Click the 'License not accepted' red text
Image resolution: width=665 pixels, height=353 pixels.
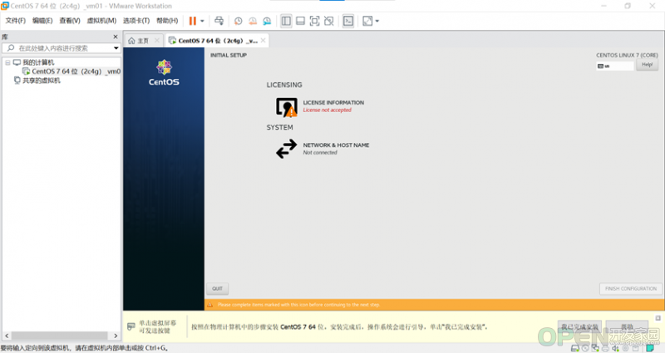(327, 110)
